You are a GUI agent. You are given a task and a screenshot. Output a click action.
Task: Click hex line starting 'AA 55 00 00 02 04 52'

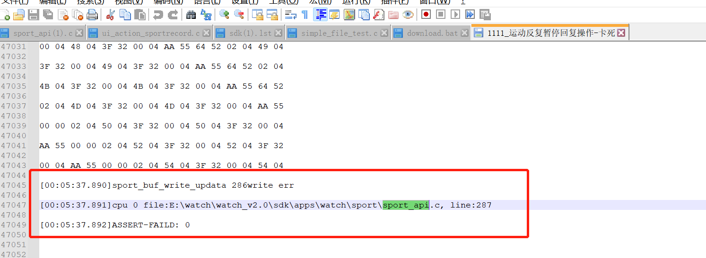click(x=162, y=146)
